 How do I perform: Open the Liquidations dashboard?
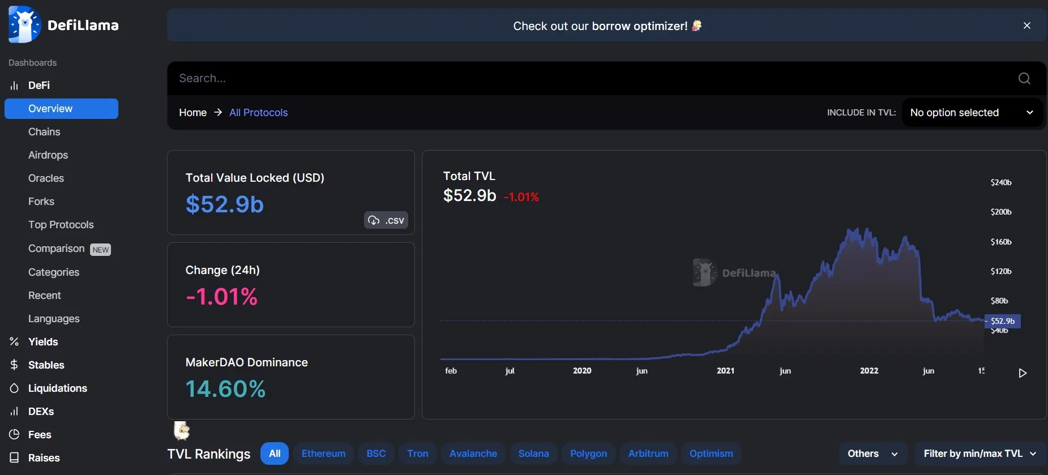(x=58, y=388)
